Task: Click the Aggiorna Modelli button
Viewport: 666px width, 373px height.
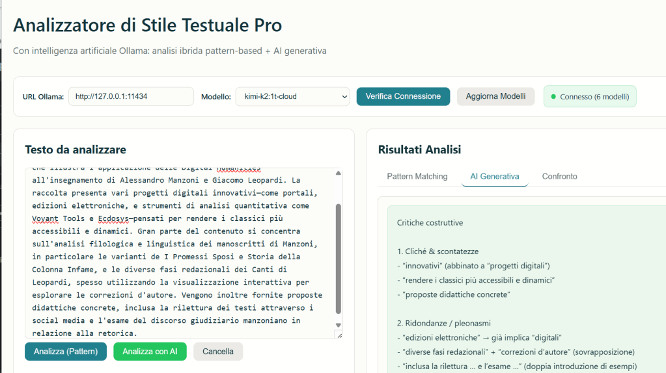Action: 495,96
